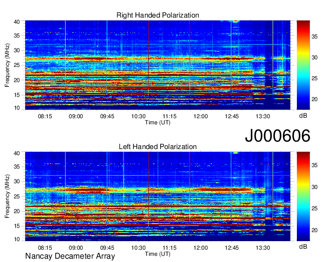This screenshot has width=323, height=262.
Task: Click the lower plot's "Time (UT)" axis label
Action: [x=158, y=254]
